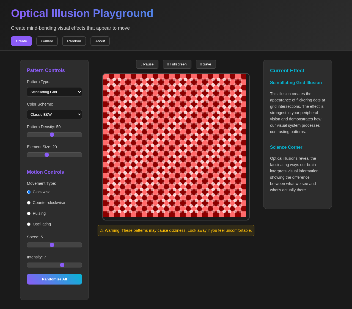Image resolution: width=352 pixels, height=309 pixels.
Task: Select the Create tab
Action: (21, 41)
